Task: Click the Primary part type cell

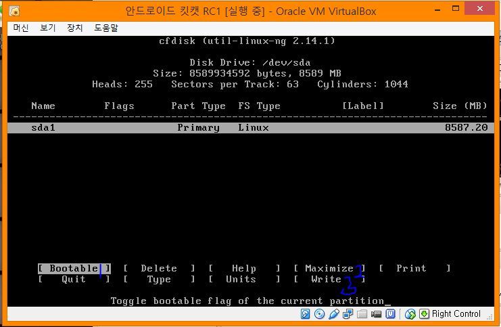Action: [x=198, y=128]
